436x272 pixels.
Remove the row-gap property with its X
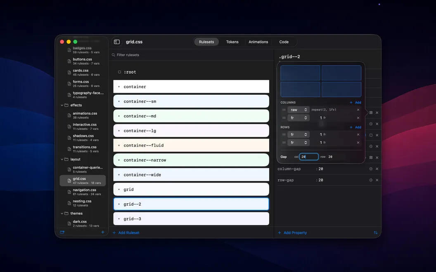[x=377, y=180]
